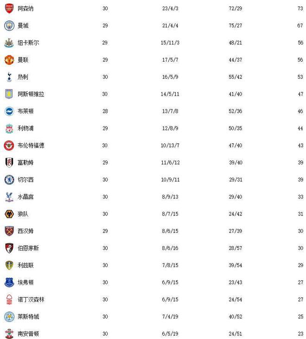Open the 布莱顿 team link
Screen dimensions: 306x339
click(x=25, y=111)
